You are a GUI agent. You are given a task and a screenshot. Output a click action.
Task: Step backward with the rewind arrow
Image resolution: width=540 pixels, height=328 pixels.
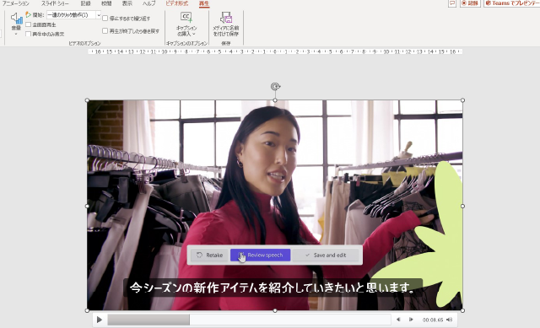click(x=398, y=320)
